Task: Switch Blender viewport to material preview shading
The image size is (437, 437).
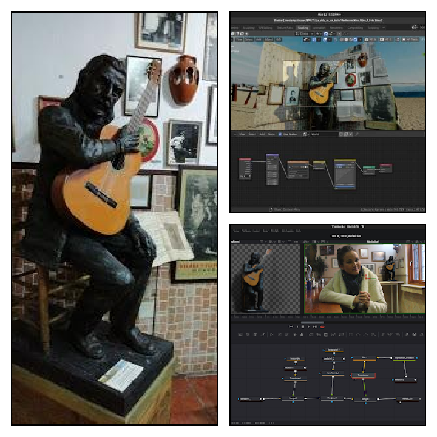Action: click(x=351, y=39)
